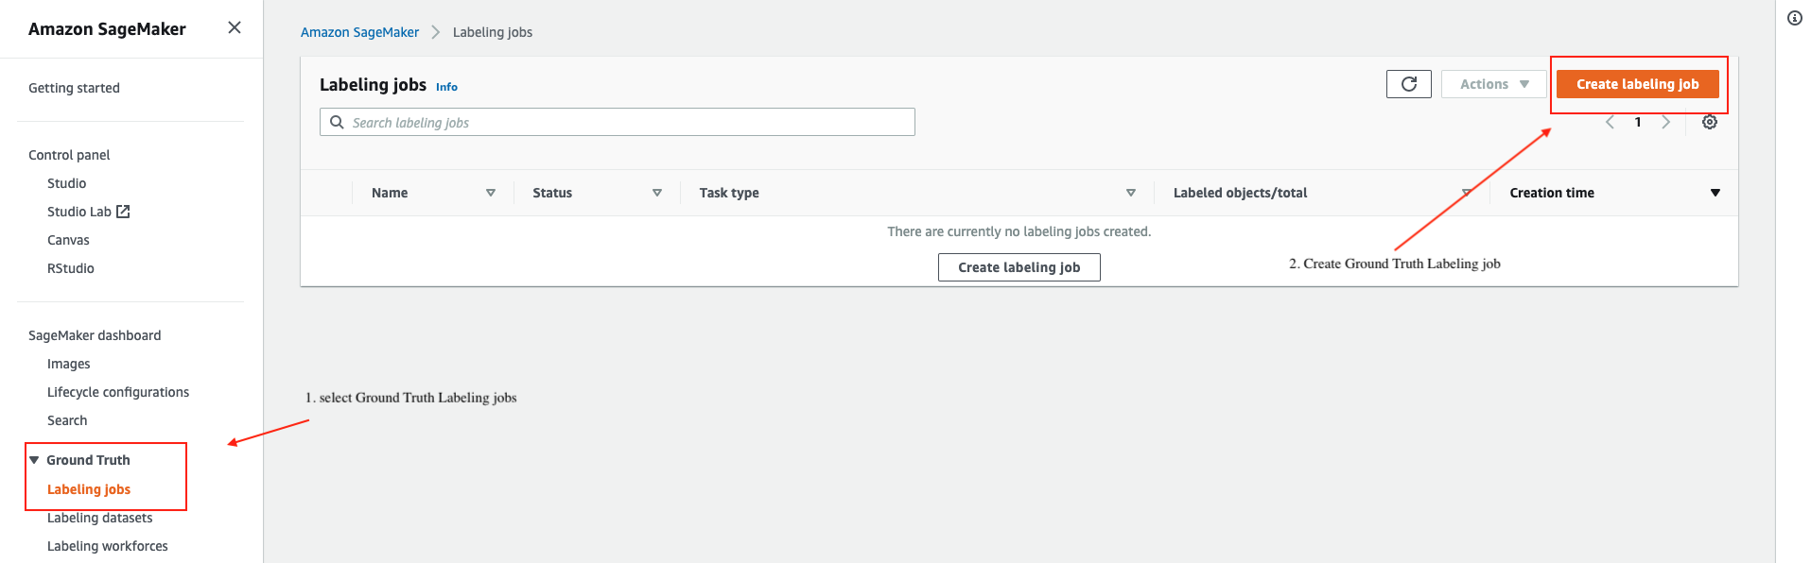Sort the Name column
Screen dimensions: 1811x563
click(491, 193)
